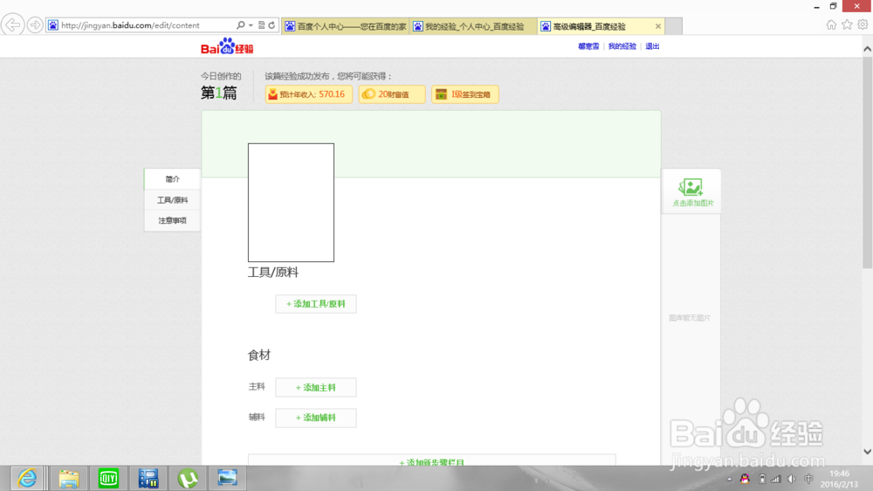The width and height of the screenshot is (873, 491).
Task: Click the Baidu 经验 logo
Action: tap(227, 46)
